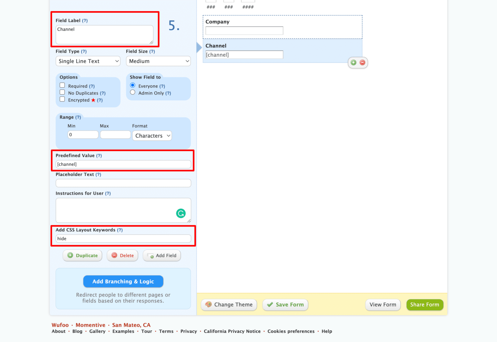Click the Tour link in the footer
This screenshot has height=342, width=497.
point(147,331)
